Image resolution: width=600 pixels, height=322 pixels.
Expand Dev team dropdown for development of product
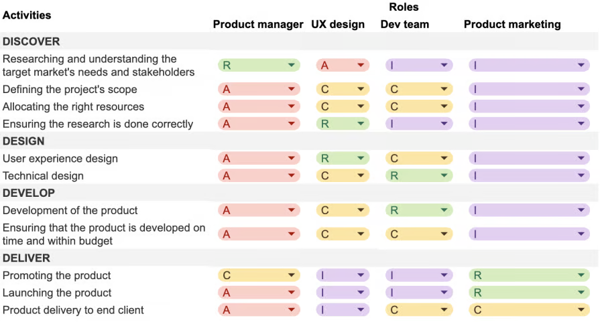[x=419, y=210]
